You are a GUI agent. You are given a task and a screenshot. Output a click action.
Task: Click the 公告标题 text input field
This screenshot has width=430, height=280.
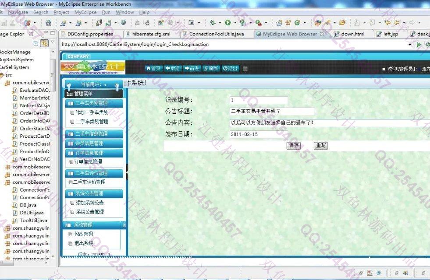[272, 112]
